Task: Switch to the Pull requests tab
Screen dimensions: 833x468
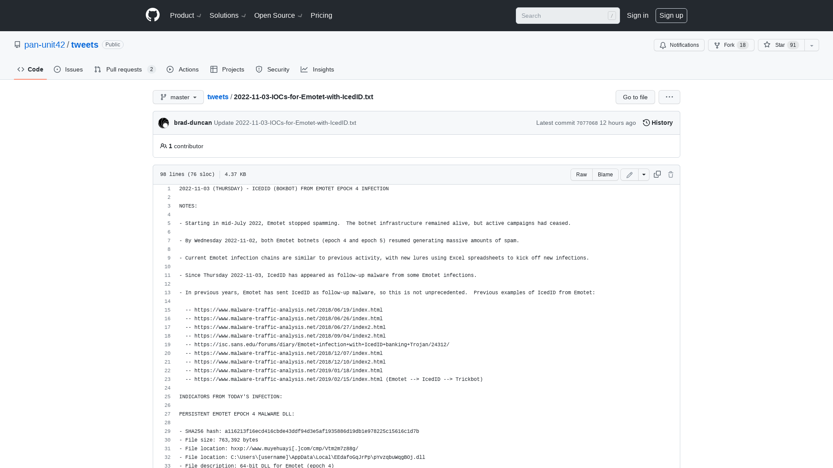Action: point(124,69)
